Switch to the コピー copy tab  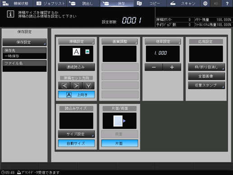coord(150,3)
